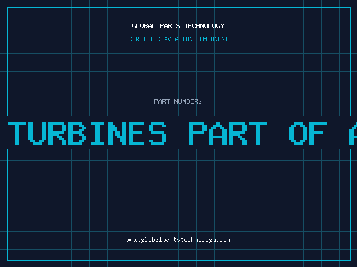Click the word TURBINES in the banner

click(x=87, y=133)
